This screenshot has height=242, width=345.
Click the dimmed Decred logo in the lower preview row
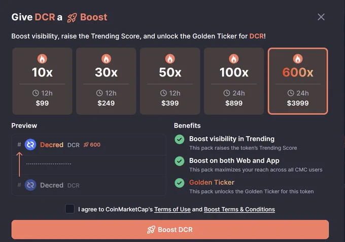[30, 185]
